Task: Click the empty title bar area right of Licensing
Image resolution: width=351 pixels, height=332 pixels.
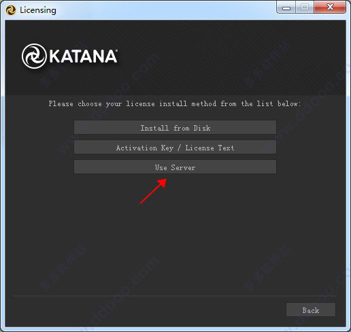Action: 165,10
